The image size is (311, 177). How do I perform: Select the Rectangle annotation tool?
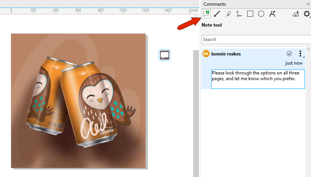click(x=250, y=14)
